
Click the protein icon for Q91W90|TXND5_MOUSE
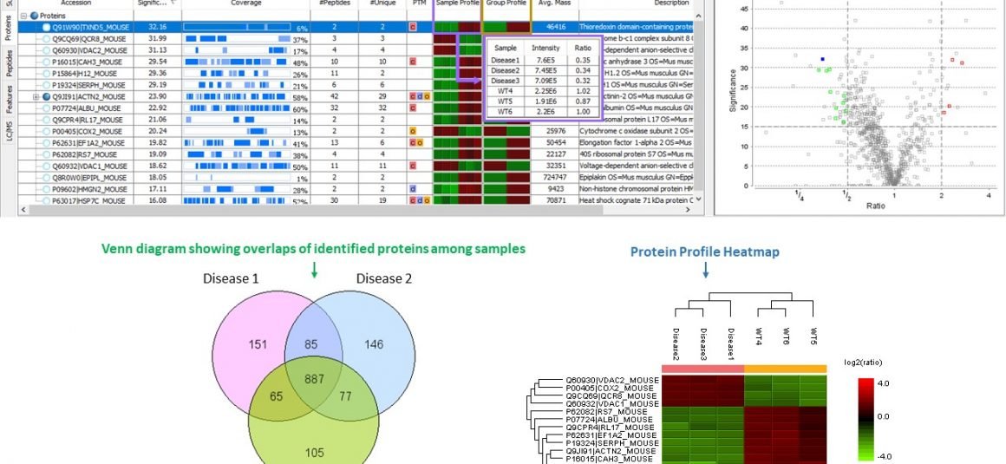pyautogui.click(x=46, y=28)
